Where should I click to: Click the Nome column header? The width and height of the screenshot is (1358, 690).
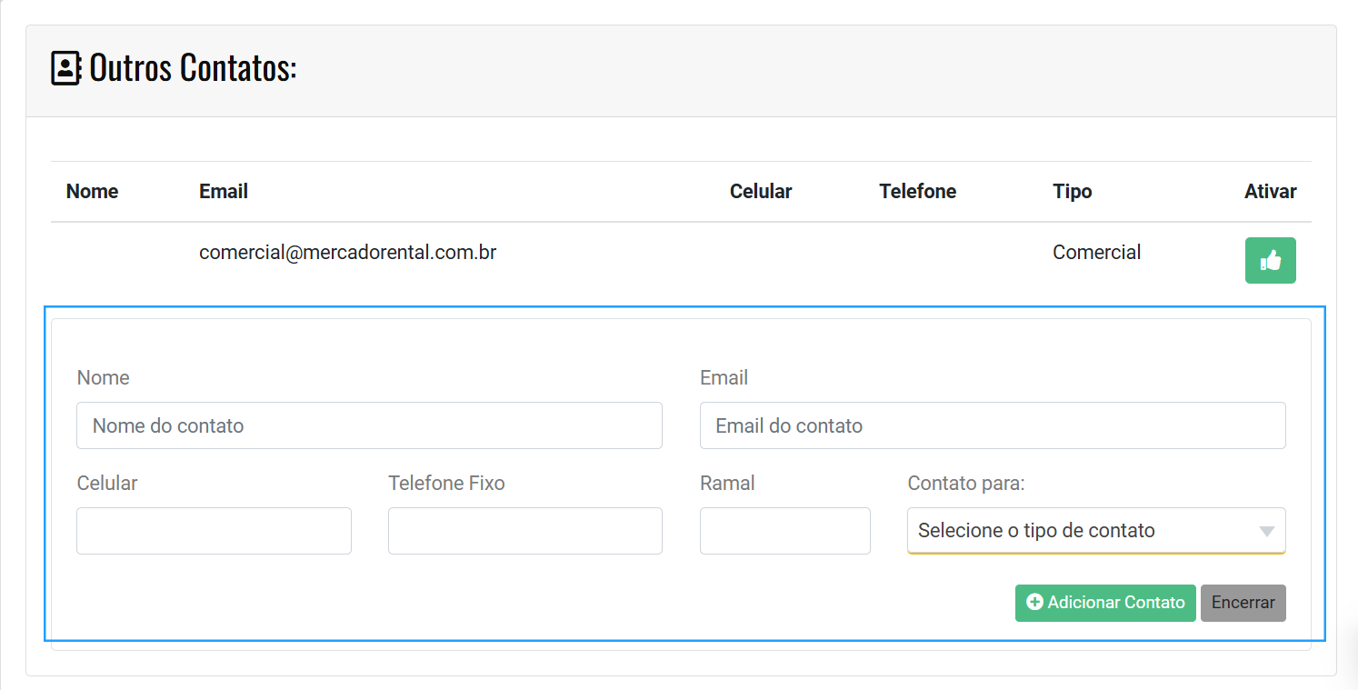[93, 192]
